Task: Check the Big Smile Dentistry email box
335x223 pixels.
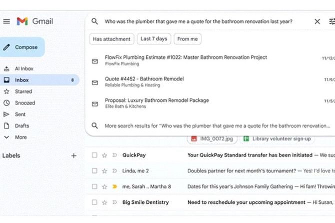Action: (94, 202)
